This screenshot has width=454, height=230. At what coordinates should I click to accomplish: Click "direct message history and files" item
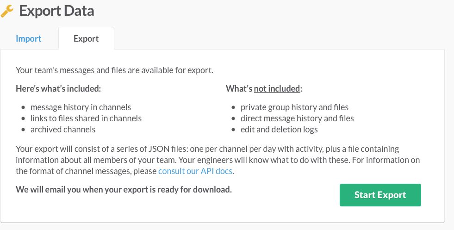coord(297,118)
